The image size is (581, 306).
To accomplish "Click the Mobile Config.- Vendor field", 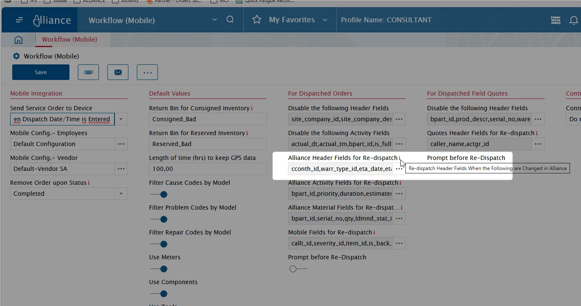I will pyautogui.click(x=62, y=169).
